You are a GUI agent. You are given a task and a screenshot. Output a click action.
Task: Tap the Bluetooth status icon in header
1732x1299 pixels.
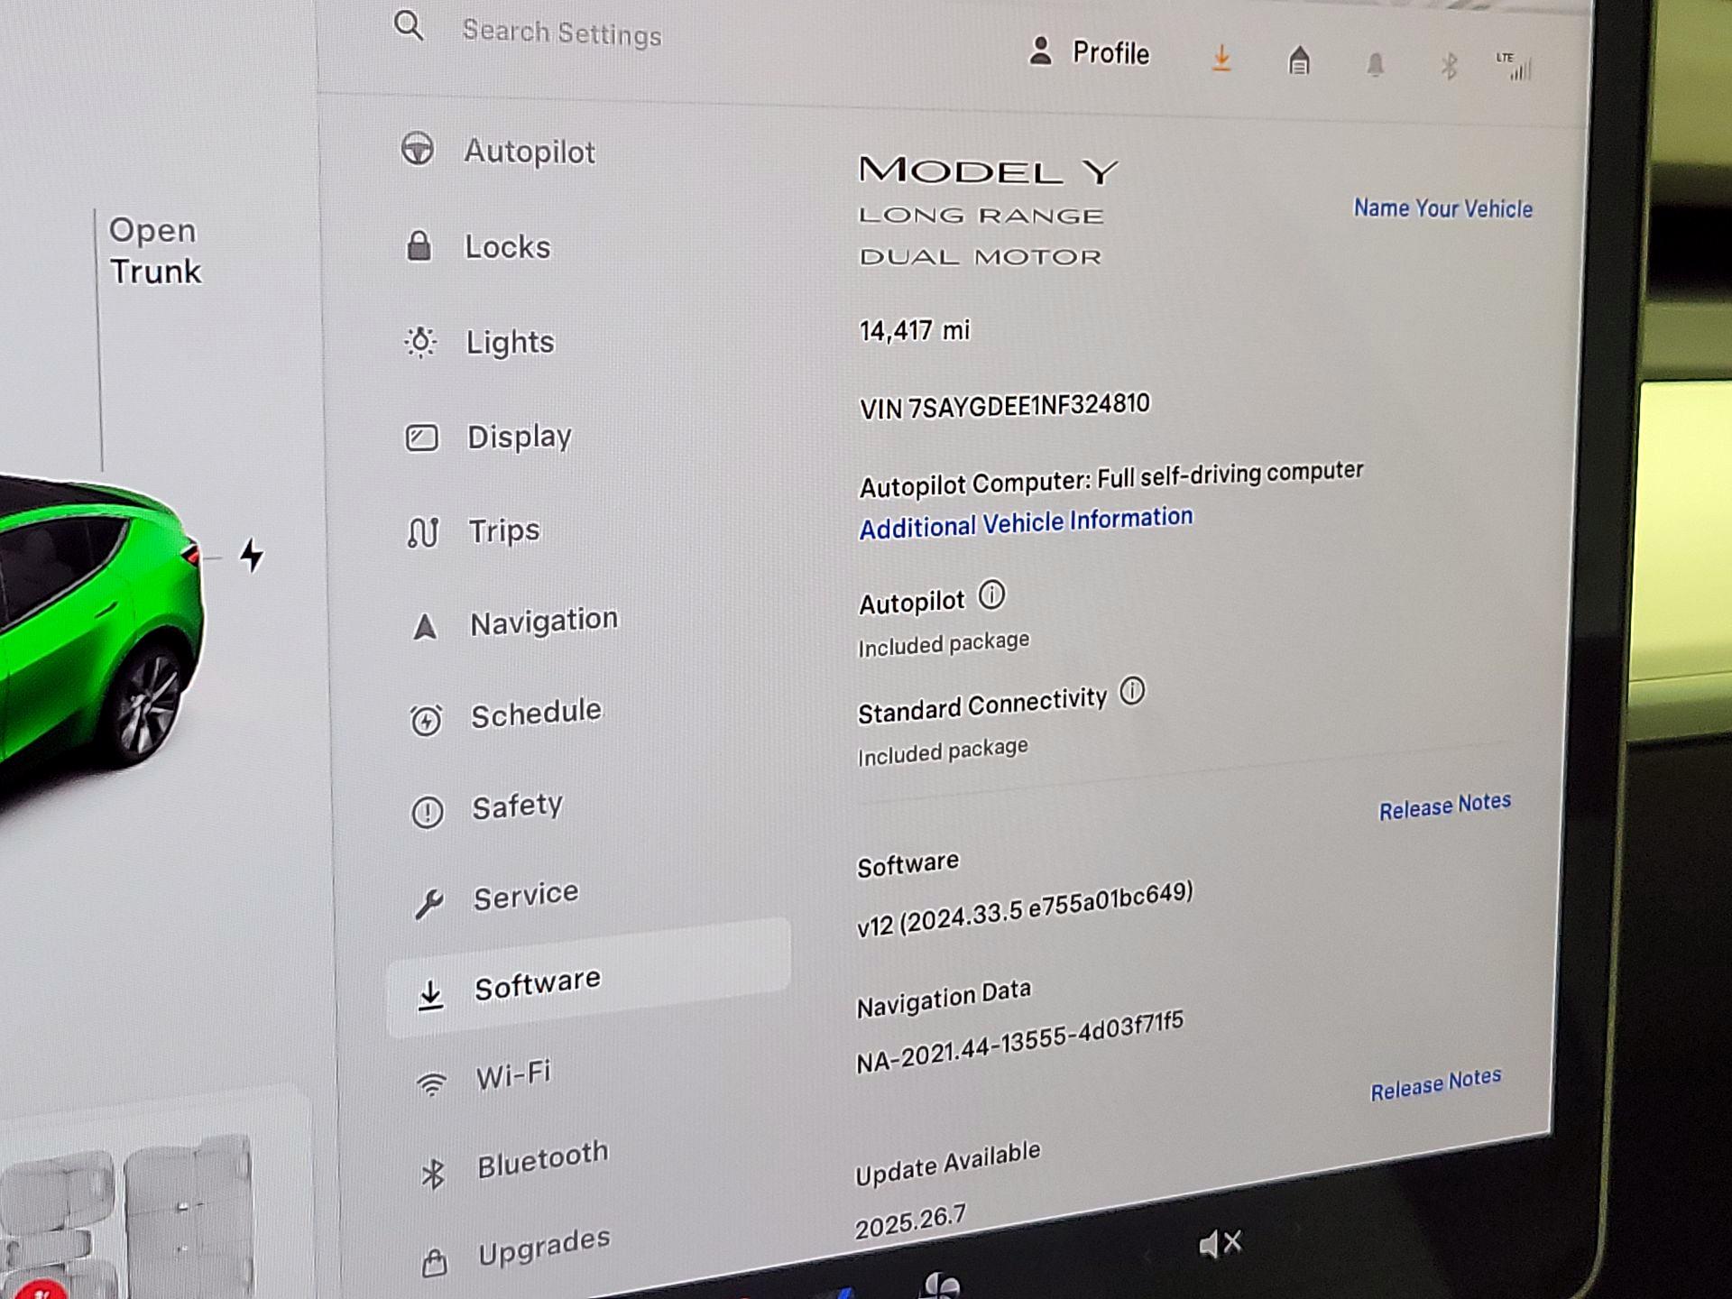coord(1449,66)
